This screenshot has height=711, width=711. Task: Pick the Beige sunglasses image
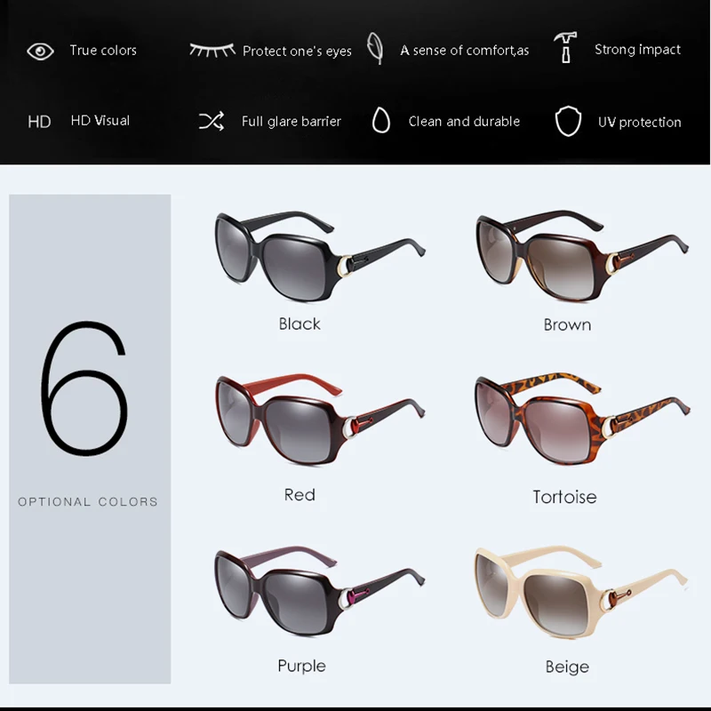[x=581, y=593]
